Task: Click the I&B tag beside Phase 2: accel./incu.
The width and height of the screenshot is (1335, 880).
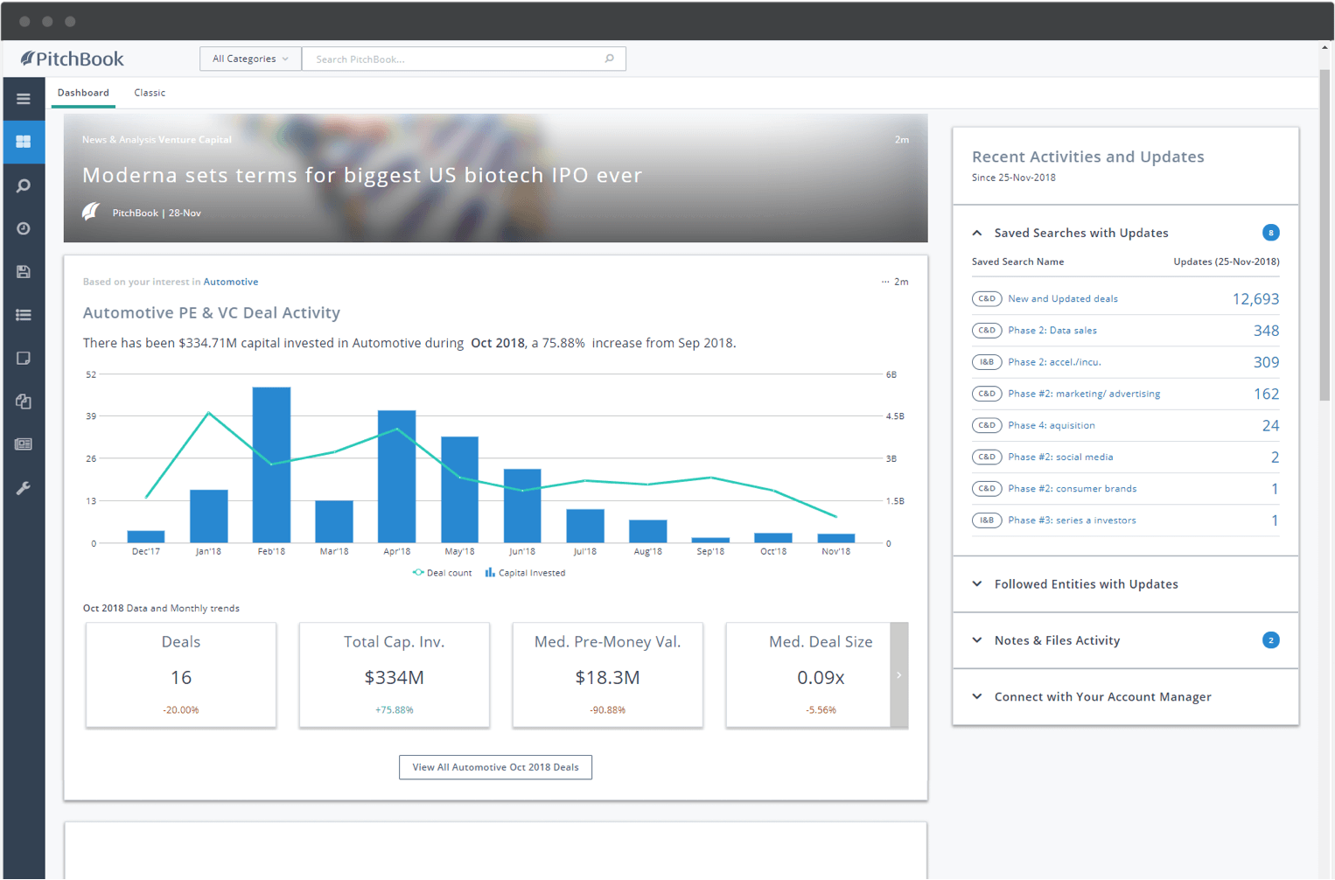Action: [987, 362]
